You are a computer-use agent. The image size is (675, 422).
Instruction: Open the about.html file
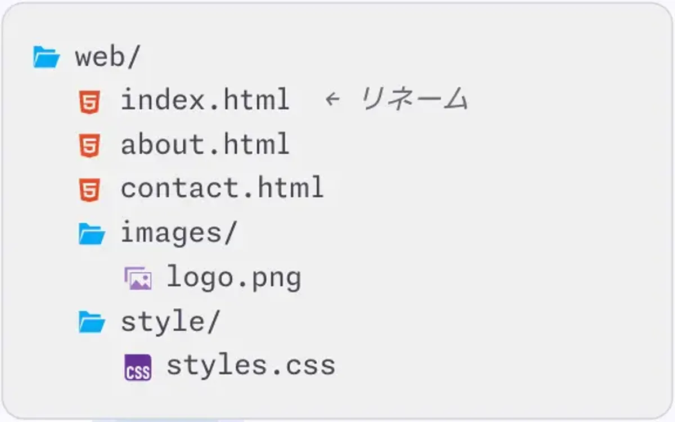click(x=205, y=145)
